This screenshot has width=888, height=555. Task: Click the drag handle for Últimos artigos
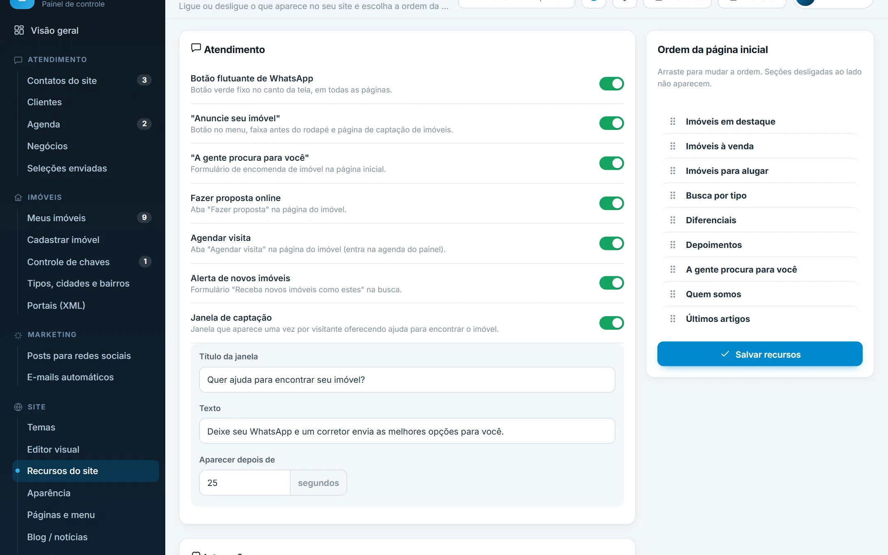pos(673,319)
